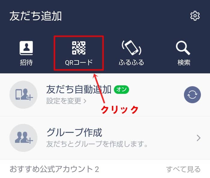Tap the 友だち追加 page title
Viewport: 210px width, 178px height.
click(36, 16)
